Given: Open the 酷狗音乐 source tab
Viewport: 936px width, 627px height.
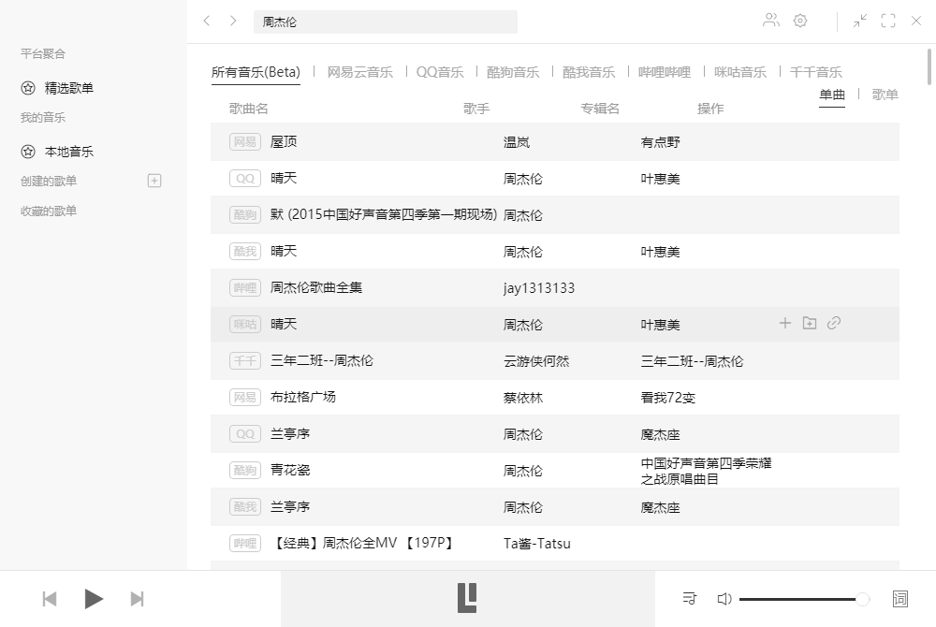Looking at the screenshot, I should click(x=511, y=71).
